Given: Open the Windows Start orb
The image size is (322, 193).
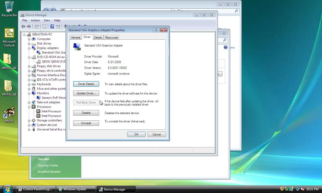Looking at the screenshot, I should pyautogui.click(x=7, y=188).
